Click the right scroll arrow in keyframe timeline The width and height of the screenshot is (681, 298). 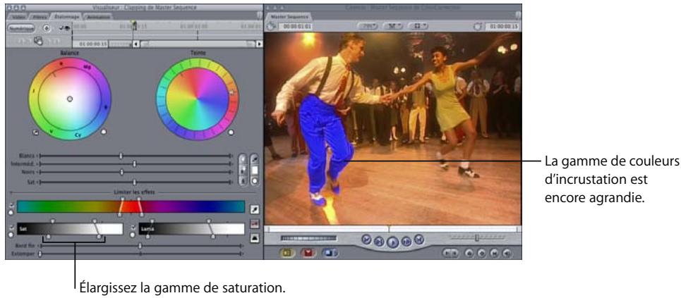click(x=259, y=44)
